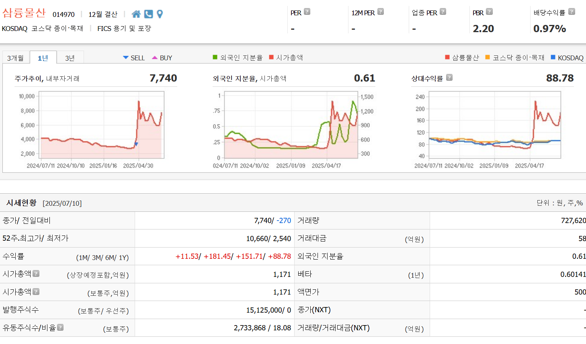This screenshot has height=344, width=586.
Task: Click the blue SELL triangle marker legend
Action: 126,57
